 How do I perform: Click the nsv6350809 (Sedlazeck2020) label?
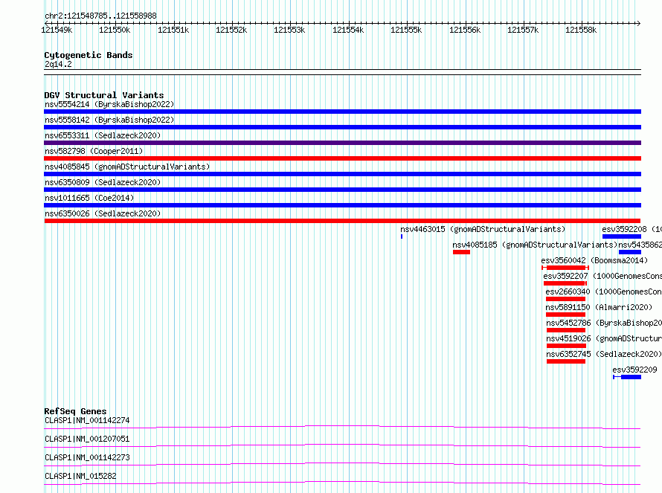pyautogui.click(x=103, y=182)
